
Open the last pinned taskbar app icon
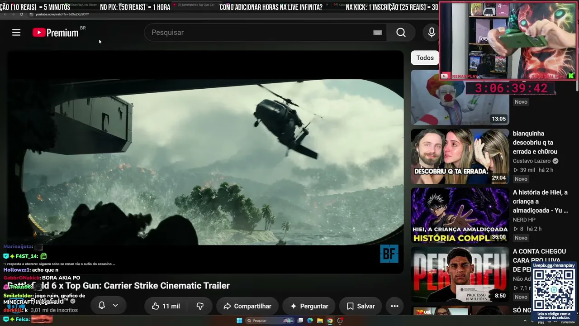(340, 321)
